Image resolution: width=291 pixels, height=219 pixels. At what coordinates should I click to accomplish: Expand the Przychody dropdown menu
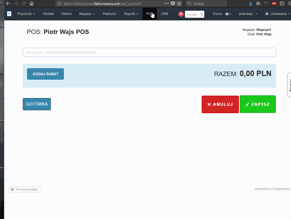[x=26, y=14]
